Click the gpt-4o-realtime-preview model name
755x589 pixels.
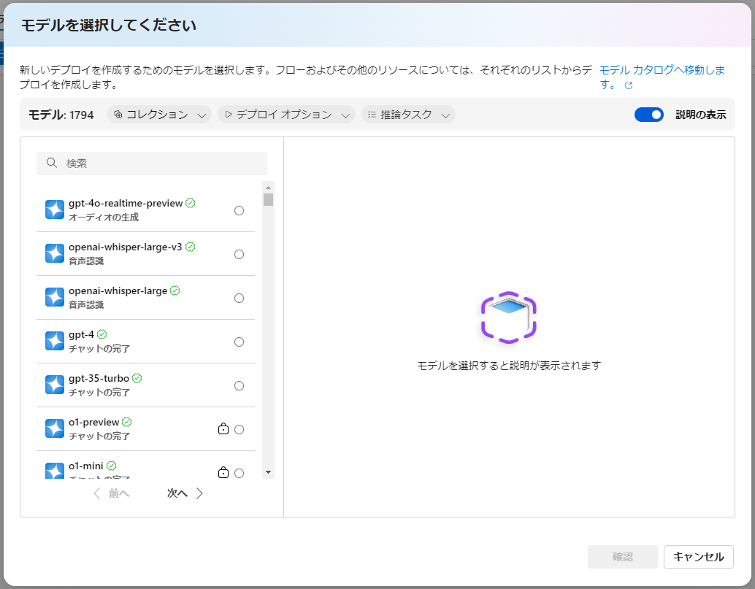126,203
